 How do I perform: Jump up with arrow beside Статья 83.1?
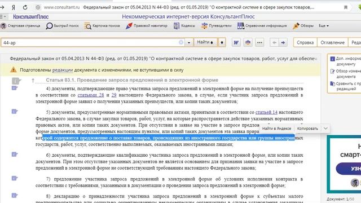pos(33,80)
